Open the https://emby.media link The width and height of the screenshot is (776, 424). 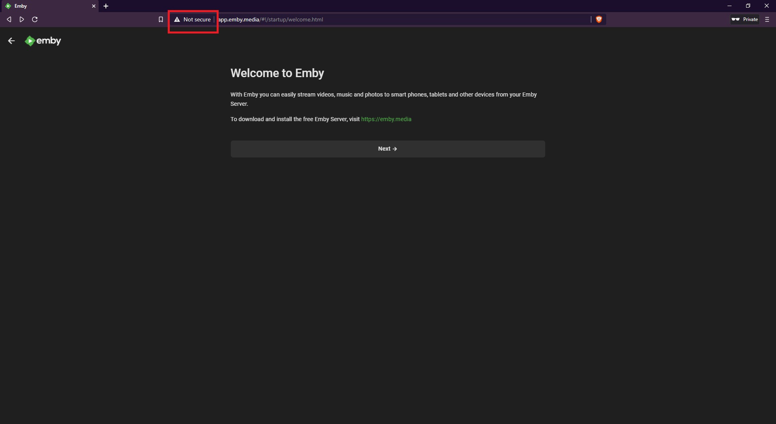[386, 119]
